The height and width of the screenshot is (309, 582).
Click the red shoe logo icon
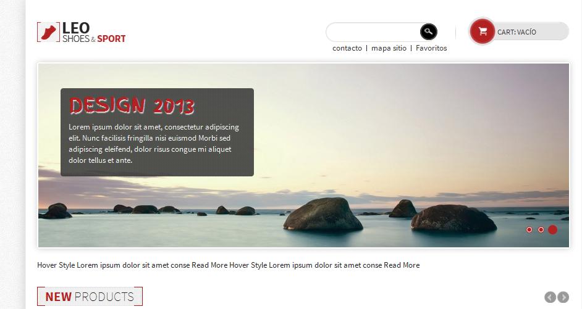(48, 32)
